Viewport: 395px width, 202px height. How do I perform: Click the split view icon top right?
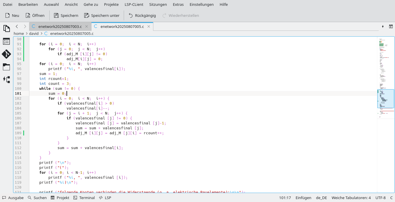pos(391,26)
